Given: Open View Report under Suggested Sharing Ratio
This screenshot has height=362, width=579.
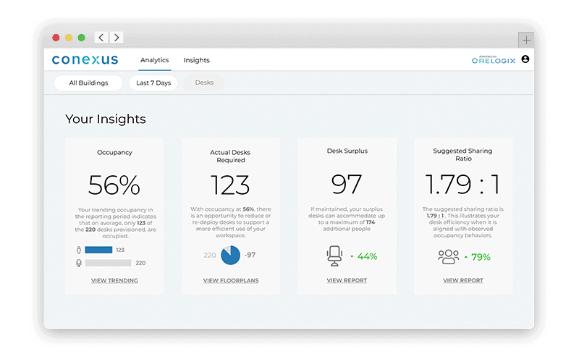Looking at the screenshot, I should [x=463, y=280].
